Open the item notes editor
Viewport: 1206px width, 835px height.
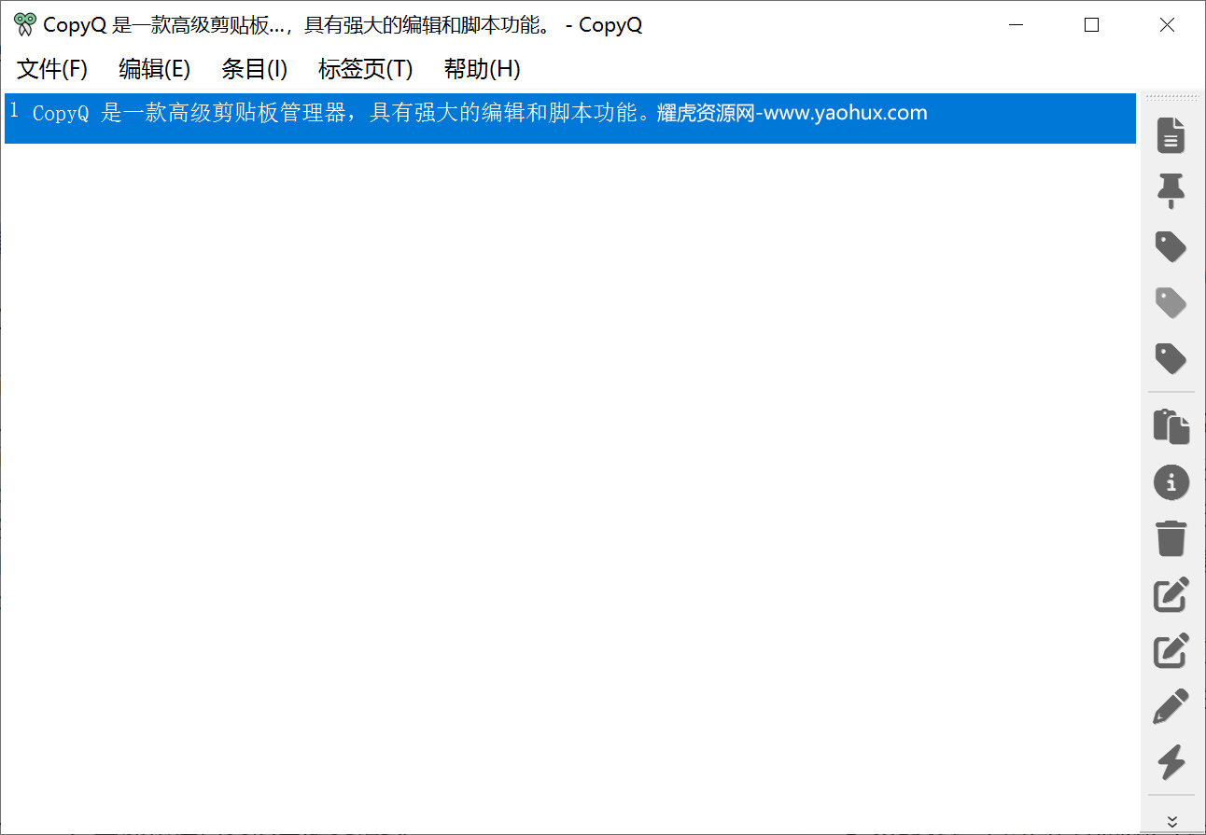(1171, 650)
